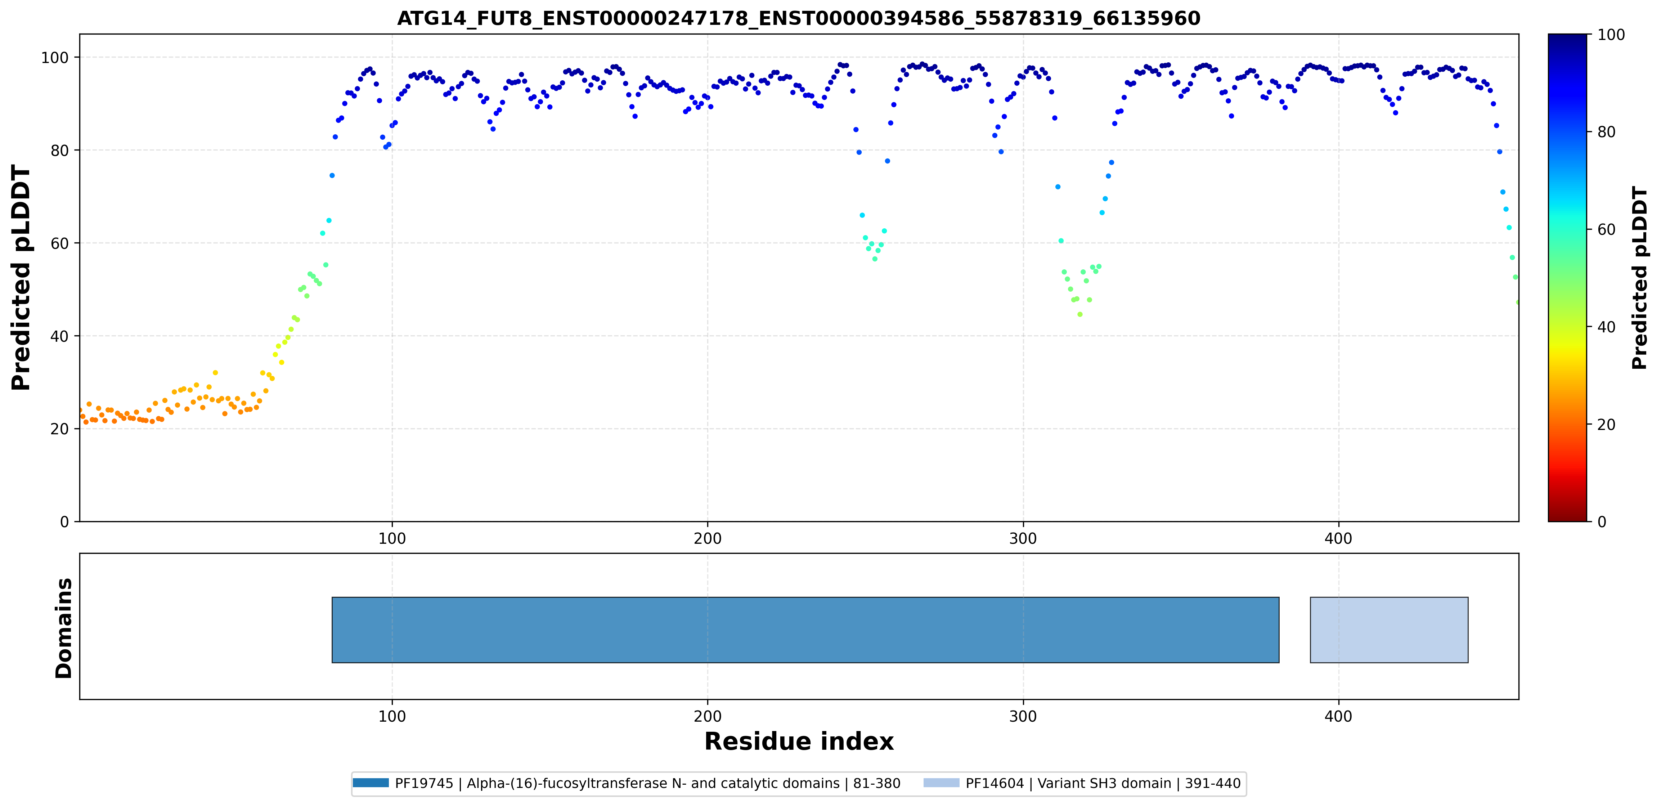
Task: Click the PF19745 Alpha-(16)-fucosyltransferase legend text
Action: (647, 783)
